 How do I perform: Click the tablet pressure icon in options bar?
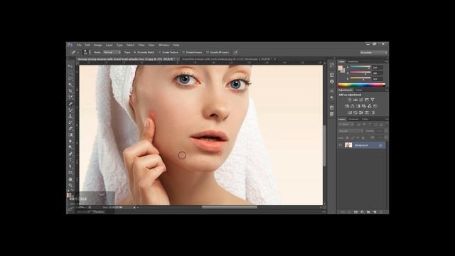[235, 53]
